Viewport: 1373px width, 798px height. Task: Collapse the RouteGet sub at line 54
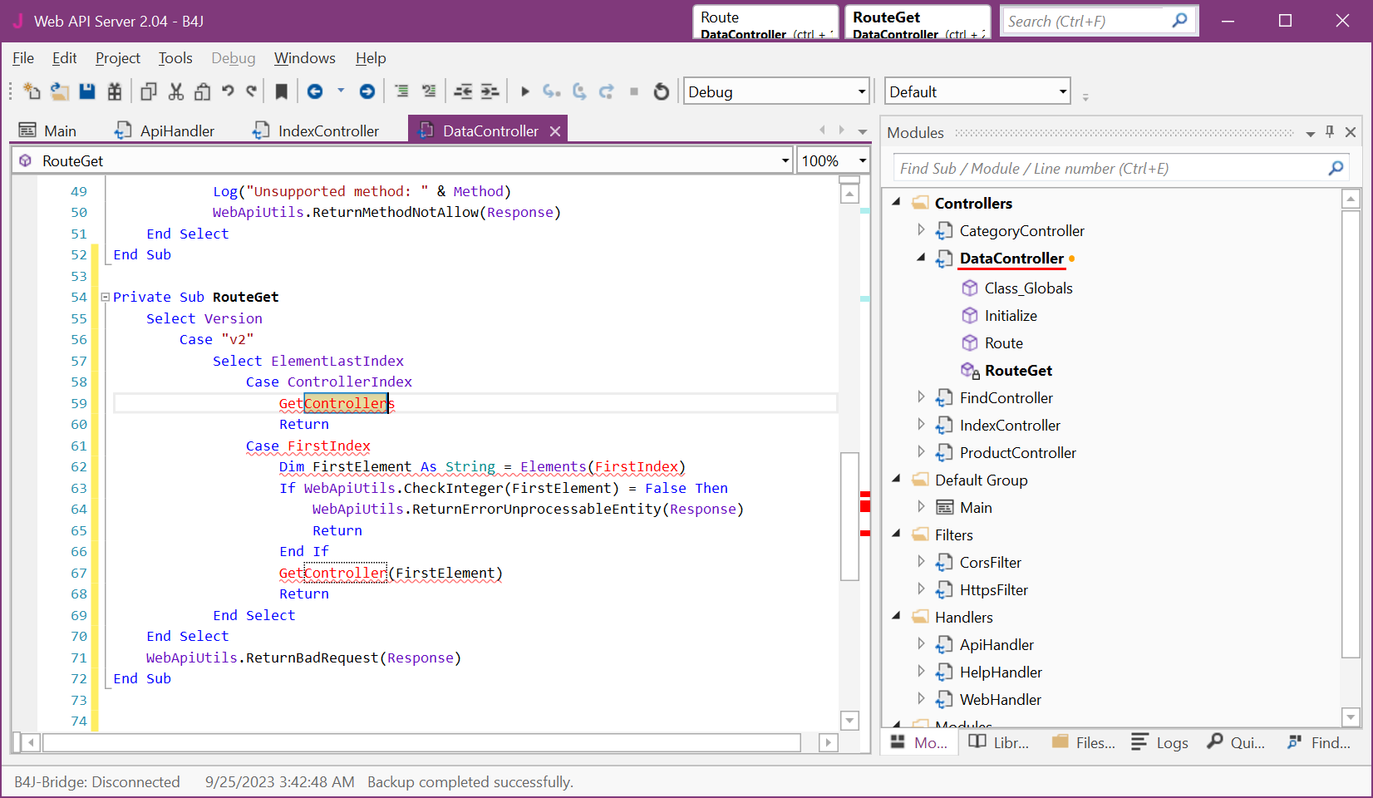click(106, 297)
